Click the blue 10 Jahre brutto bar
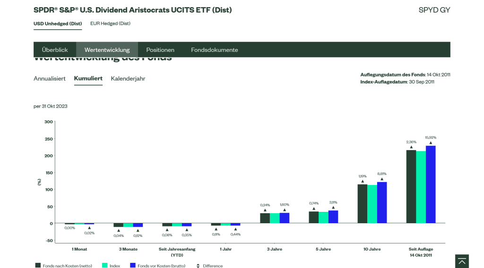Viewport: 484px width, 268px height. (x=382, y=203)
